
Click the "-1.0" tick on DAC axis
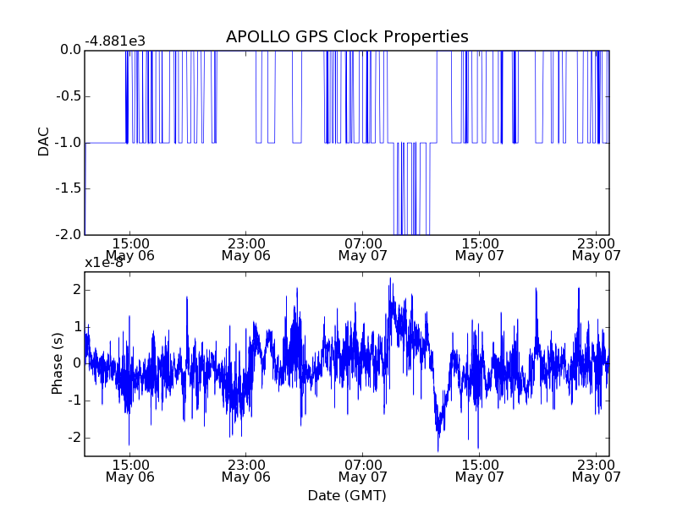(x=69, y=142)
